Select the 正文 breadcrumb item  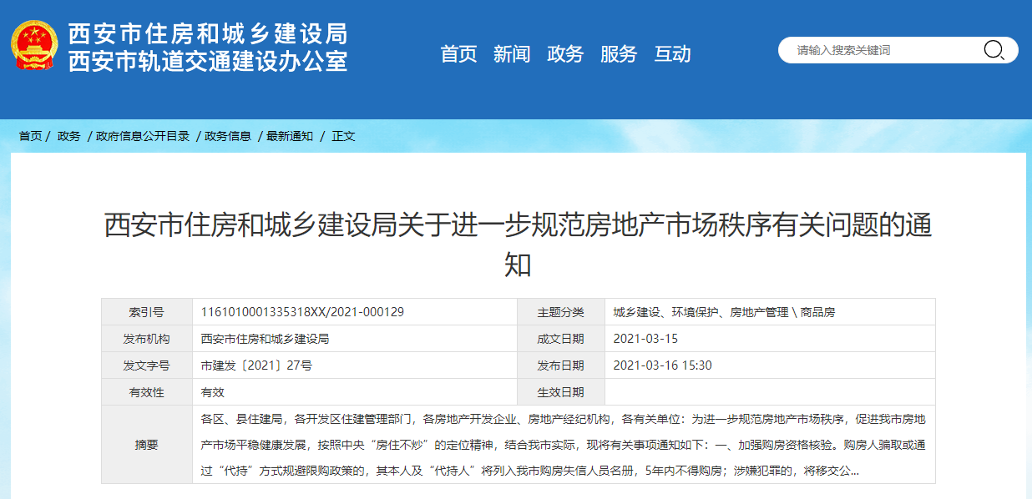[345, 136]
